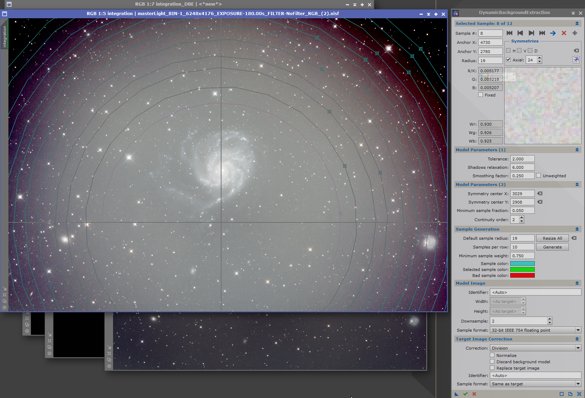Click Resize All button
The image size is (585, 398).
click(552, 238)
